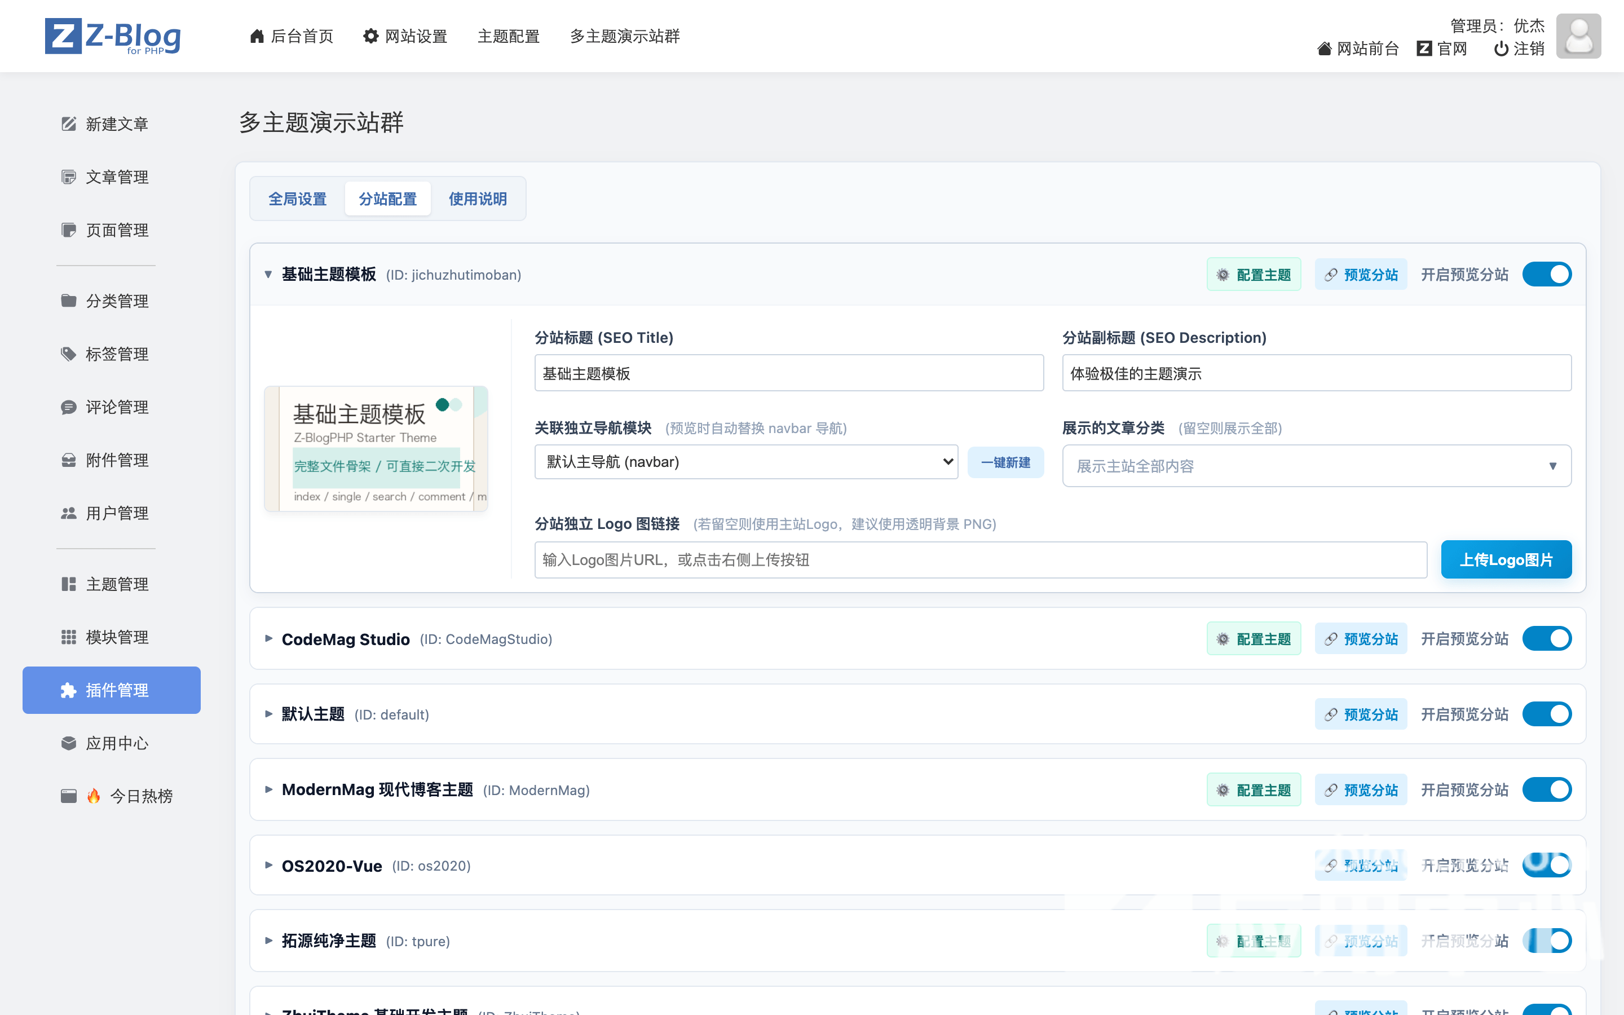The height and width of the screenshot is (1015, 1624).
Task: Expand the 拓源纯净主题 section
Action: [268, 941]
